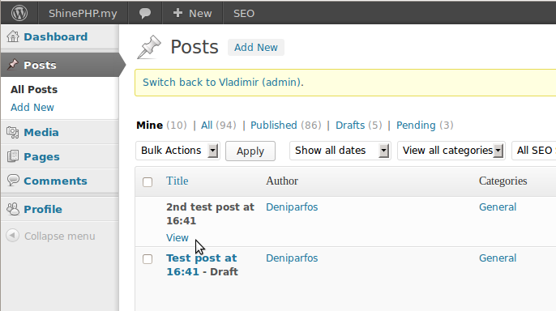Image resolution: width=556 pixels, height=311 pixels.
Task: Click the Apply button
Action: [x=250, y=151]
